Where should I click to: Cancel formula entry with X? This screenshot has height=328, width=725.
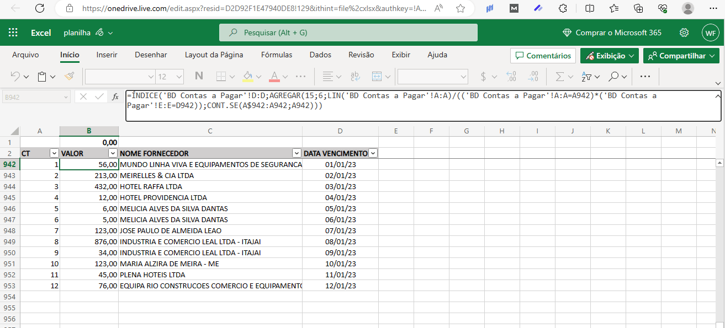point(83,96)
